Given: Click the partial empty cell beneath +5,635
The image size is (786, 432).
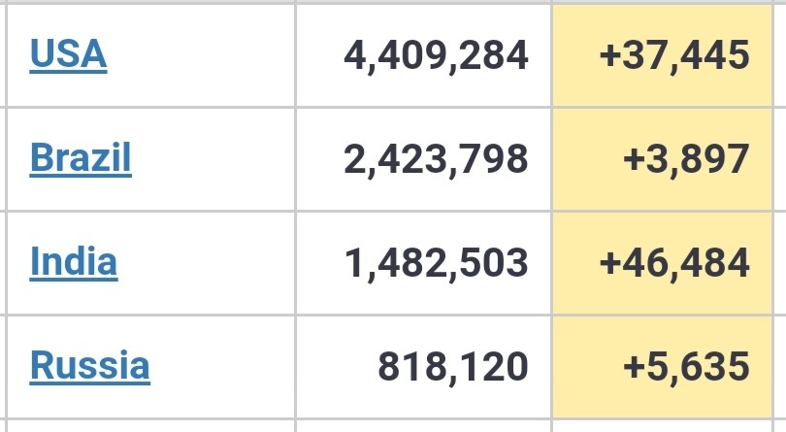Looking at the screenshot, I should (662, 426).
